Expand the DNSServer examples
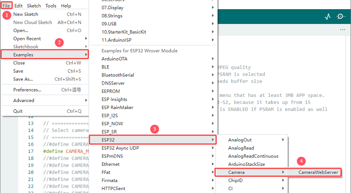Screen dimensions: 351x193 (x=153, y=83)
